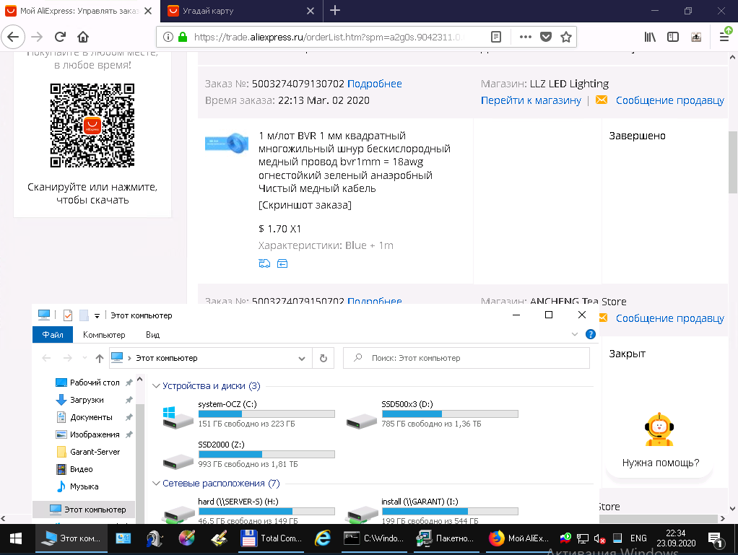Collapse Сетевые расположения group
The image size is (738, 555).
click(x=156, y=483)
